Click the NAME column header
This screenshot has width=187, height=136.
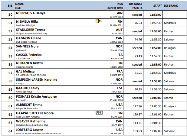(x=19, y=4)
